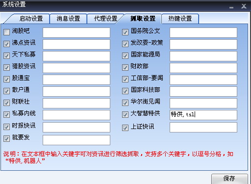Screen dimensions: 251x184
Task: Toggle the 工信部-要闻 checkbox
Action: click(125, 79)
